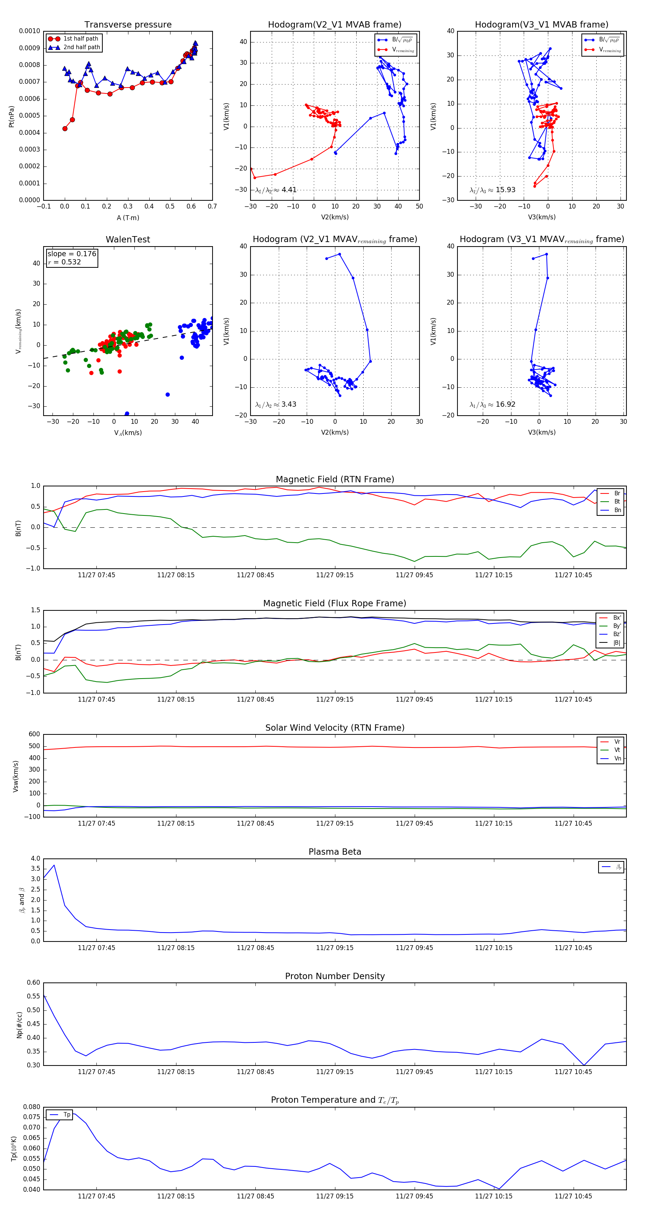This screenshot has height=1229, width=670.
Task: Click the 'r = 0.532' correlation value
Action: coord(64,262)
